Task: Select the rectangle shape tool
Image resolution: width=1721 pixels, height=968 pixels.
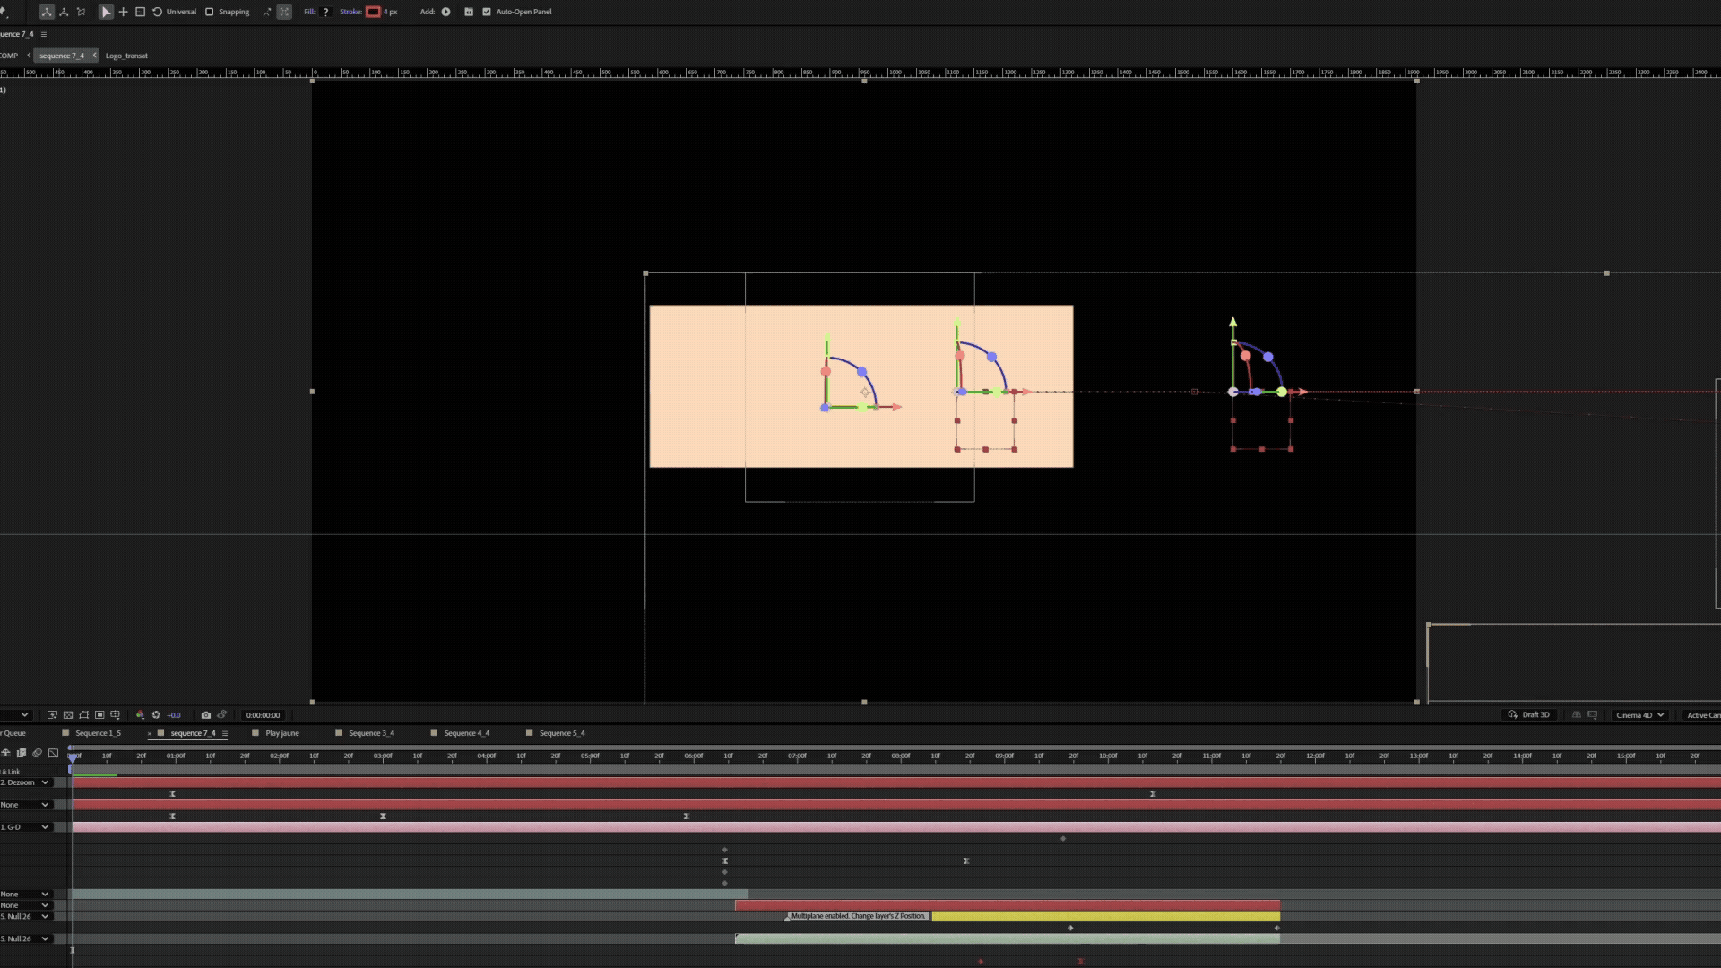Action: coord(140,12)
